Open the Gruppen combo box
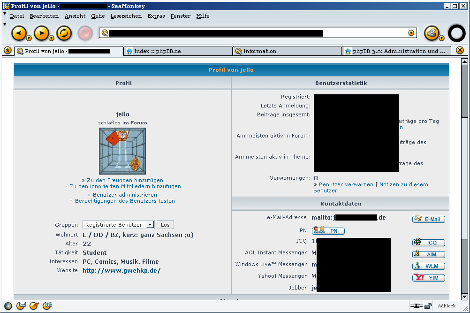 pos(118,225)
